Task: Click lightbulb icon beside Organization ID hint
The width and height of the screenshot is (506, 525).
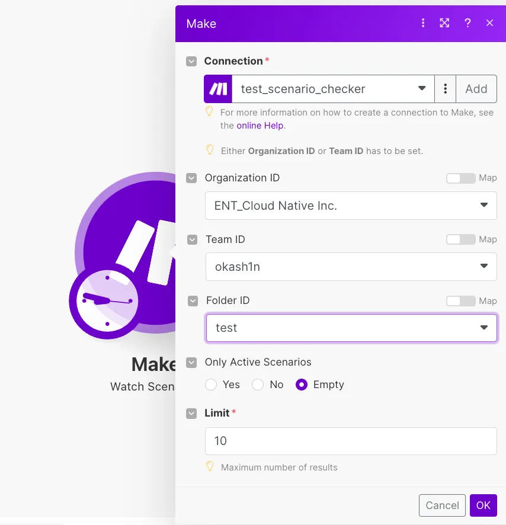Action: click(210, 150)
